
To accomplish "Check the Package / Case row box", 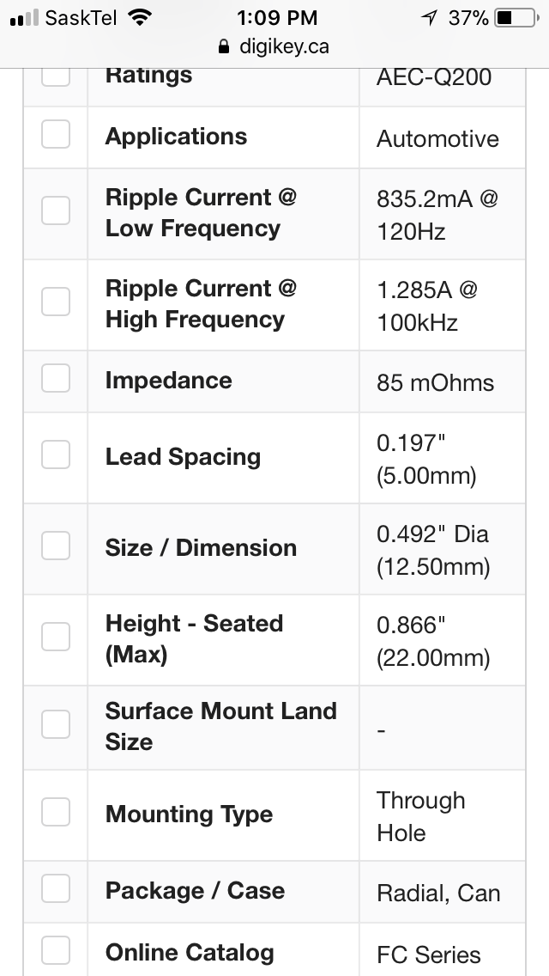I will (x=56, y=888).
